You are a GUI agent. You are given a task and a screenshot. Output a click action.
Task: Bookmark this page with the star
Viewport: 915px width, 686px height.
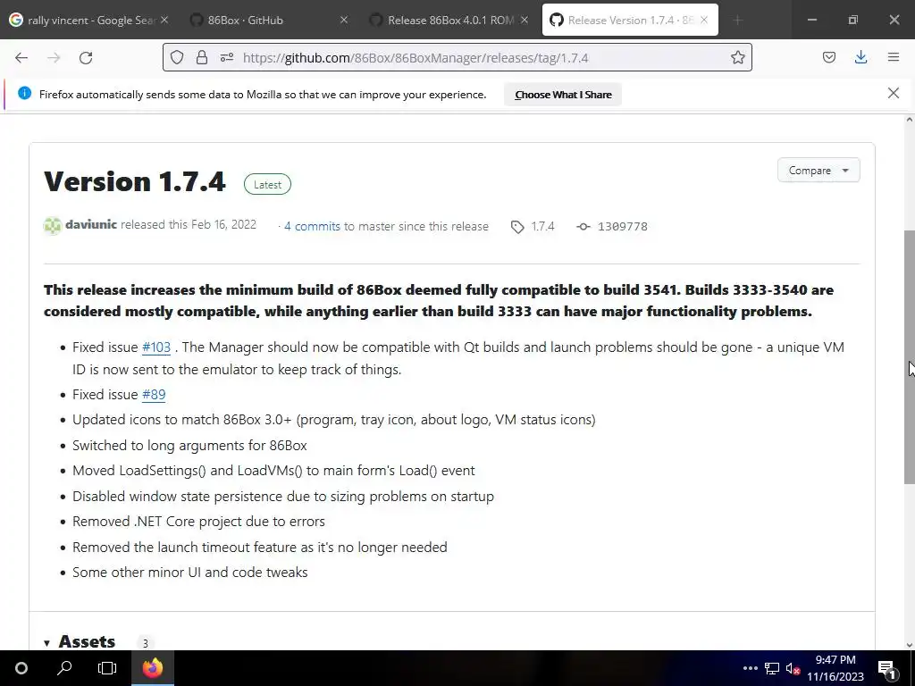(737, 57)
